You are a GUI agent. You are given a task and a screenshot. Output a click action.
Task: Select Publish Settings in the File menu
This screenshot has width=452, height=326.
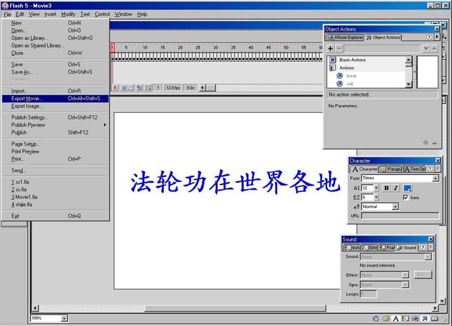pos(30,117)
